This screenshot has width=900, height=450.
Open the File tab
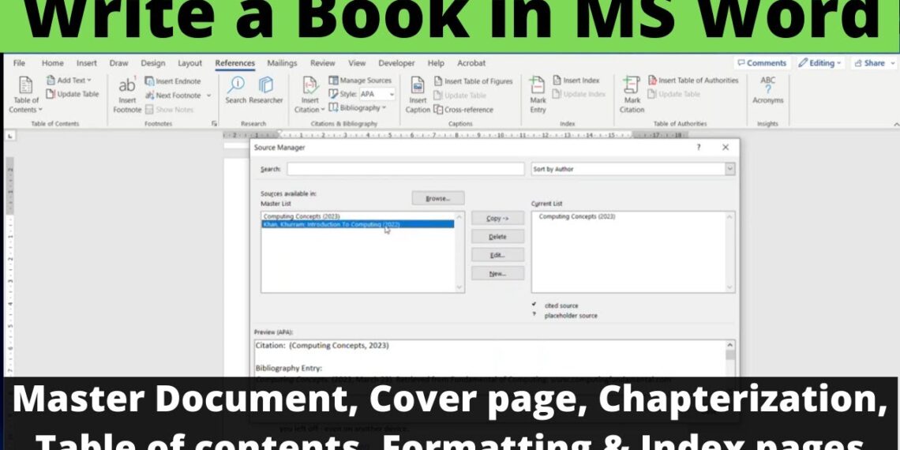[19, 63]
